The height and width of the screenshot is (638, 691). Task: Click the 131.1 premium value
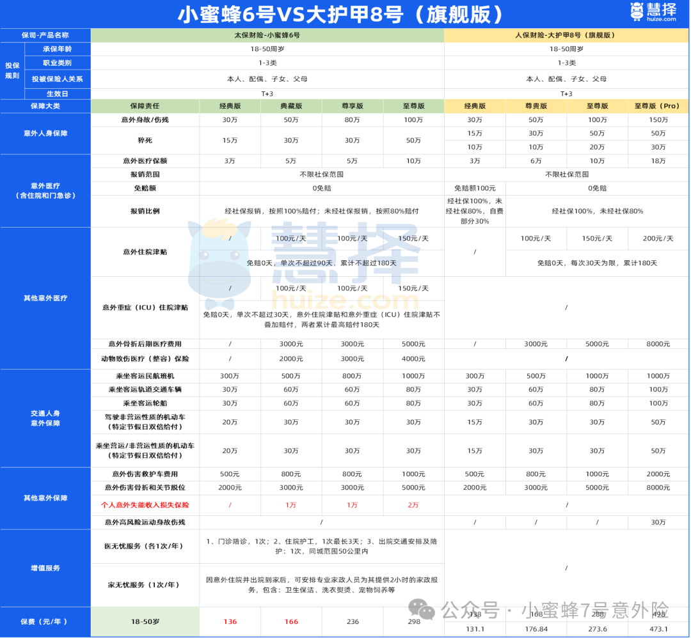coord(475,629)
